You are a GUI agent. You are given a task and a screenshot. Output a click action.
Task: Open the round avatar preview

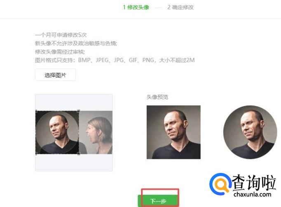pyautogui.click(x=250, y=132)
